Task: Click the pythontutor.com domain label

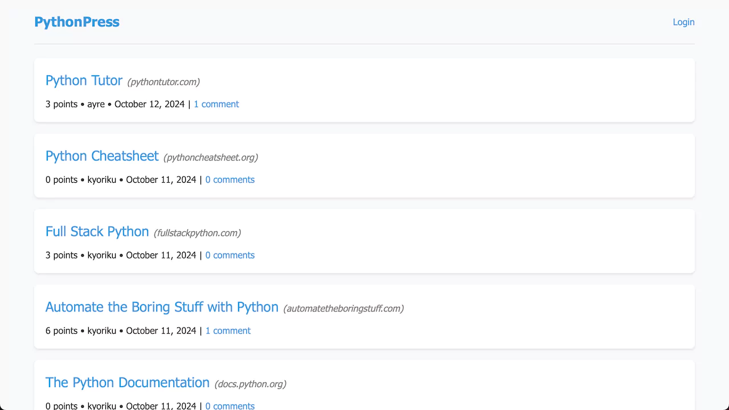Action: [x=163, y=81]
